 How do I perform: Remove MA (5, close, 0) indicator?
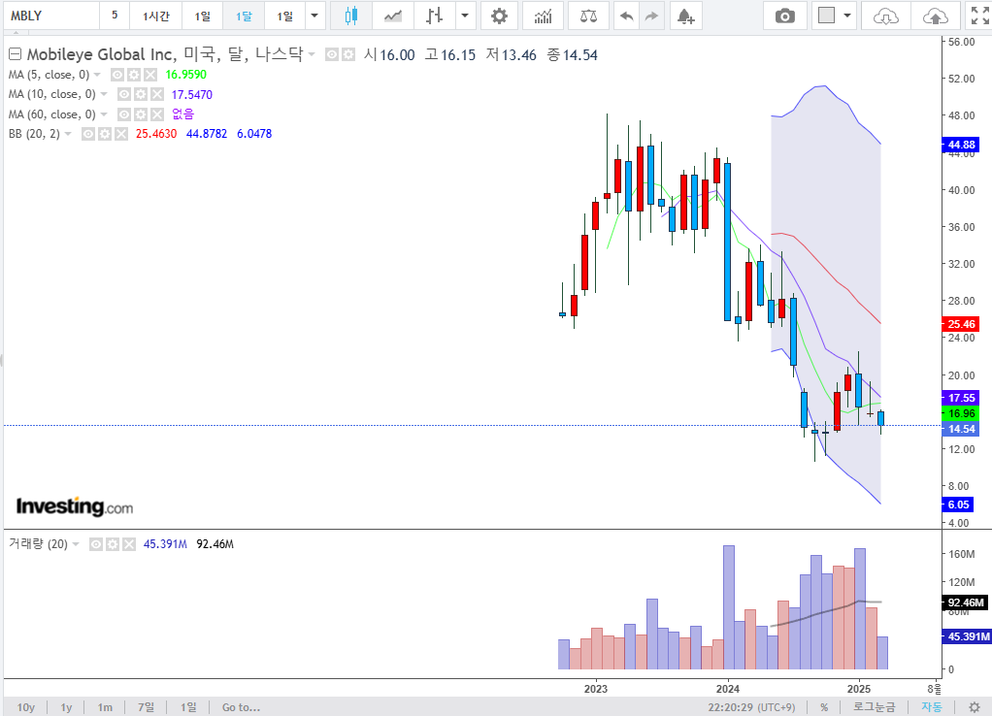(149, 75)
